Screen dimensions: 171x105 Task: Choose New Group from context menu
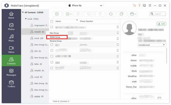[x=54, y=33]
